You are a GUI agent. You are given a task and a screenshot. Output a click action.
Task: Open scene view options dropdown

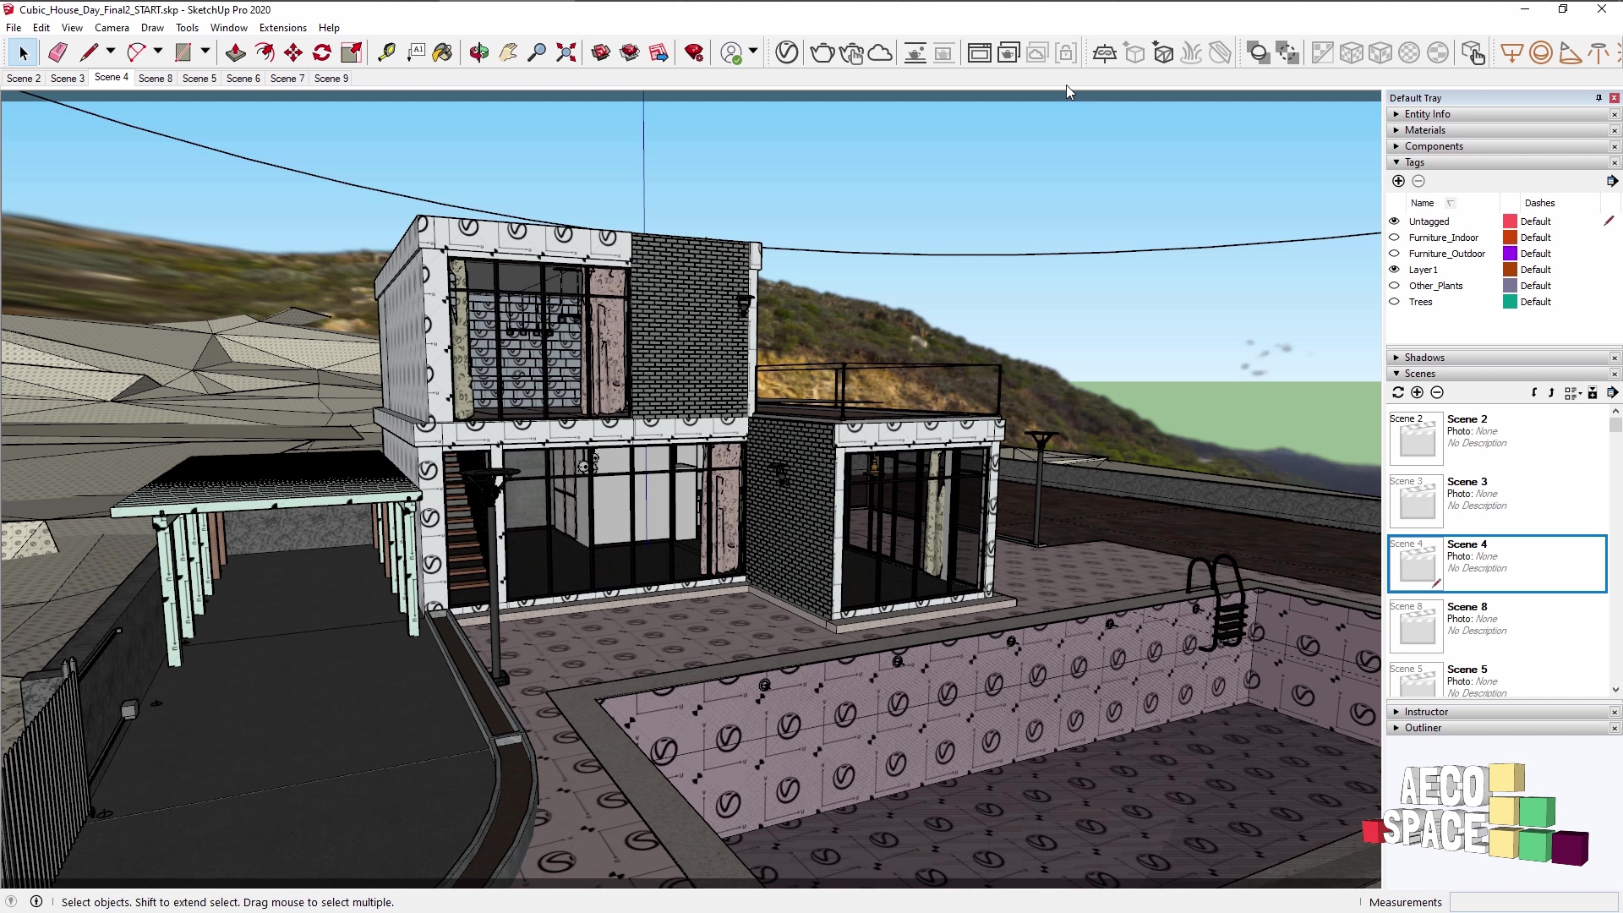(x=1572, y=392)
